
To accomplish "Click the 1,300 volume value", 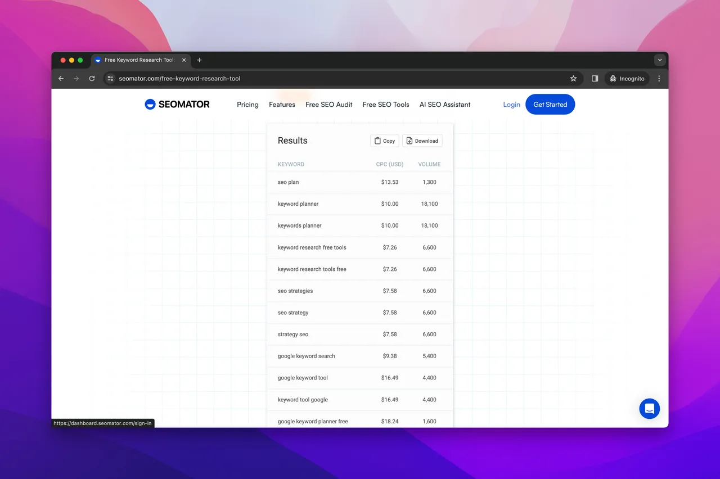I will [429, 182].
